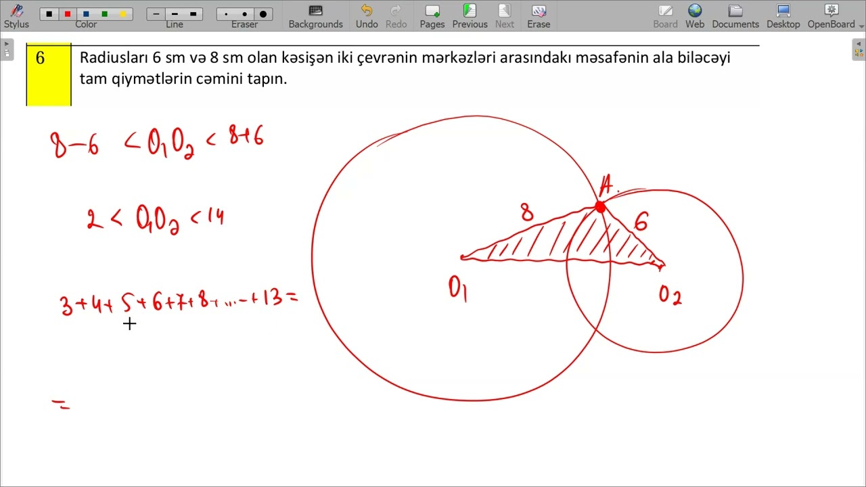Click the problem statement text

(405, 68)
